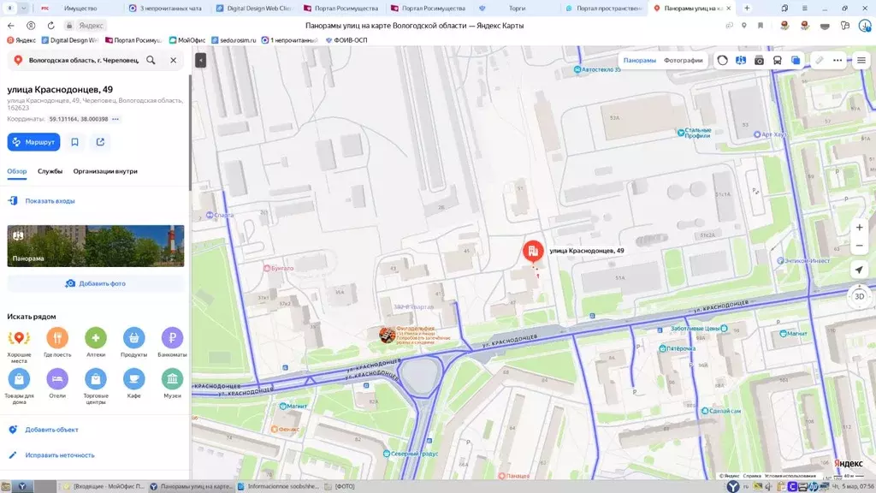The image size is (876, 493).
Task: Toggle the 3D map view
Action: point(859,296)
